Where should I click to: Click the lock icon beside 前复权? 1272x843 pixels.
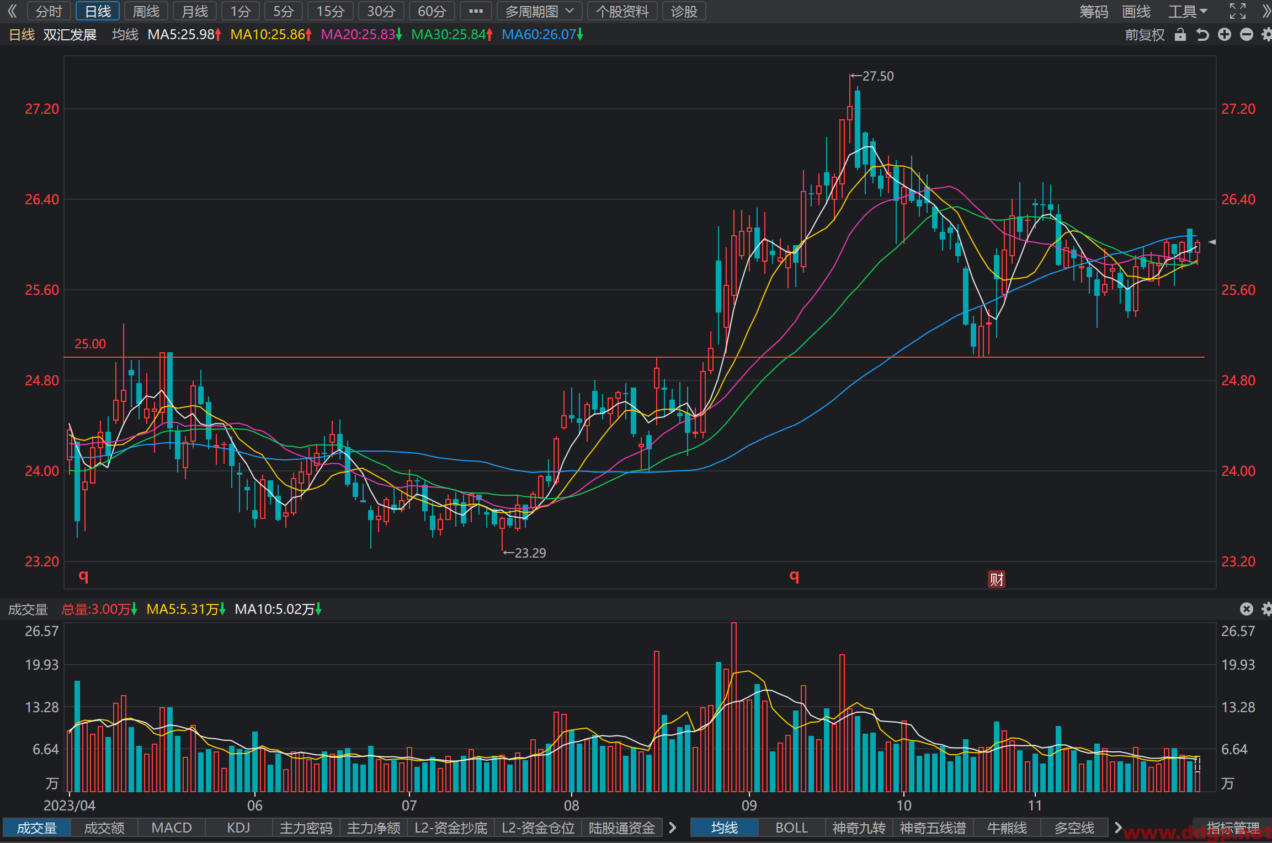[1180, 35]
